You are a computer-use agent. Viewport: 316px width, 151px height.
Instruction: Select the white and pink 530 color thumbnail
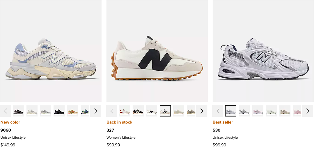[x=258, y=111]
